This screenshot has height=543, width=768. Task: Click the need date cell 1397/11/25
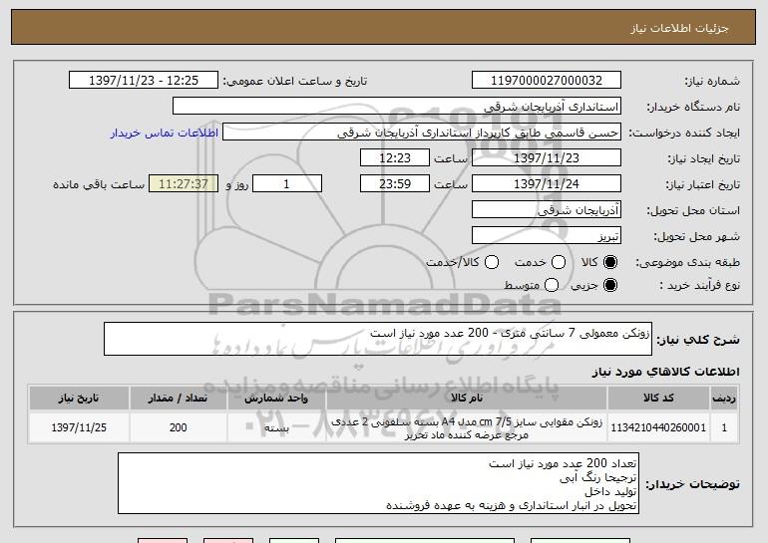pyautogui.click(x=79, y=427)
